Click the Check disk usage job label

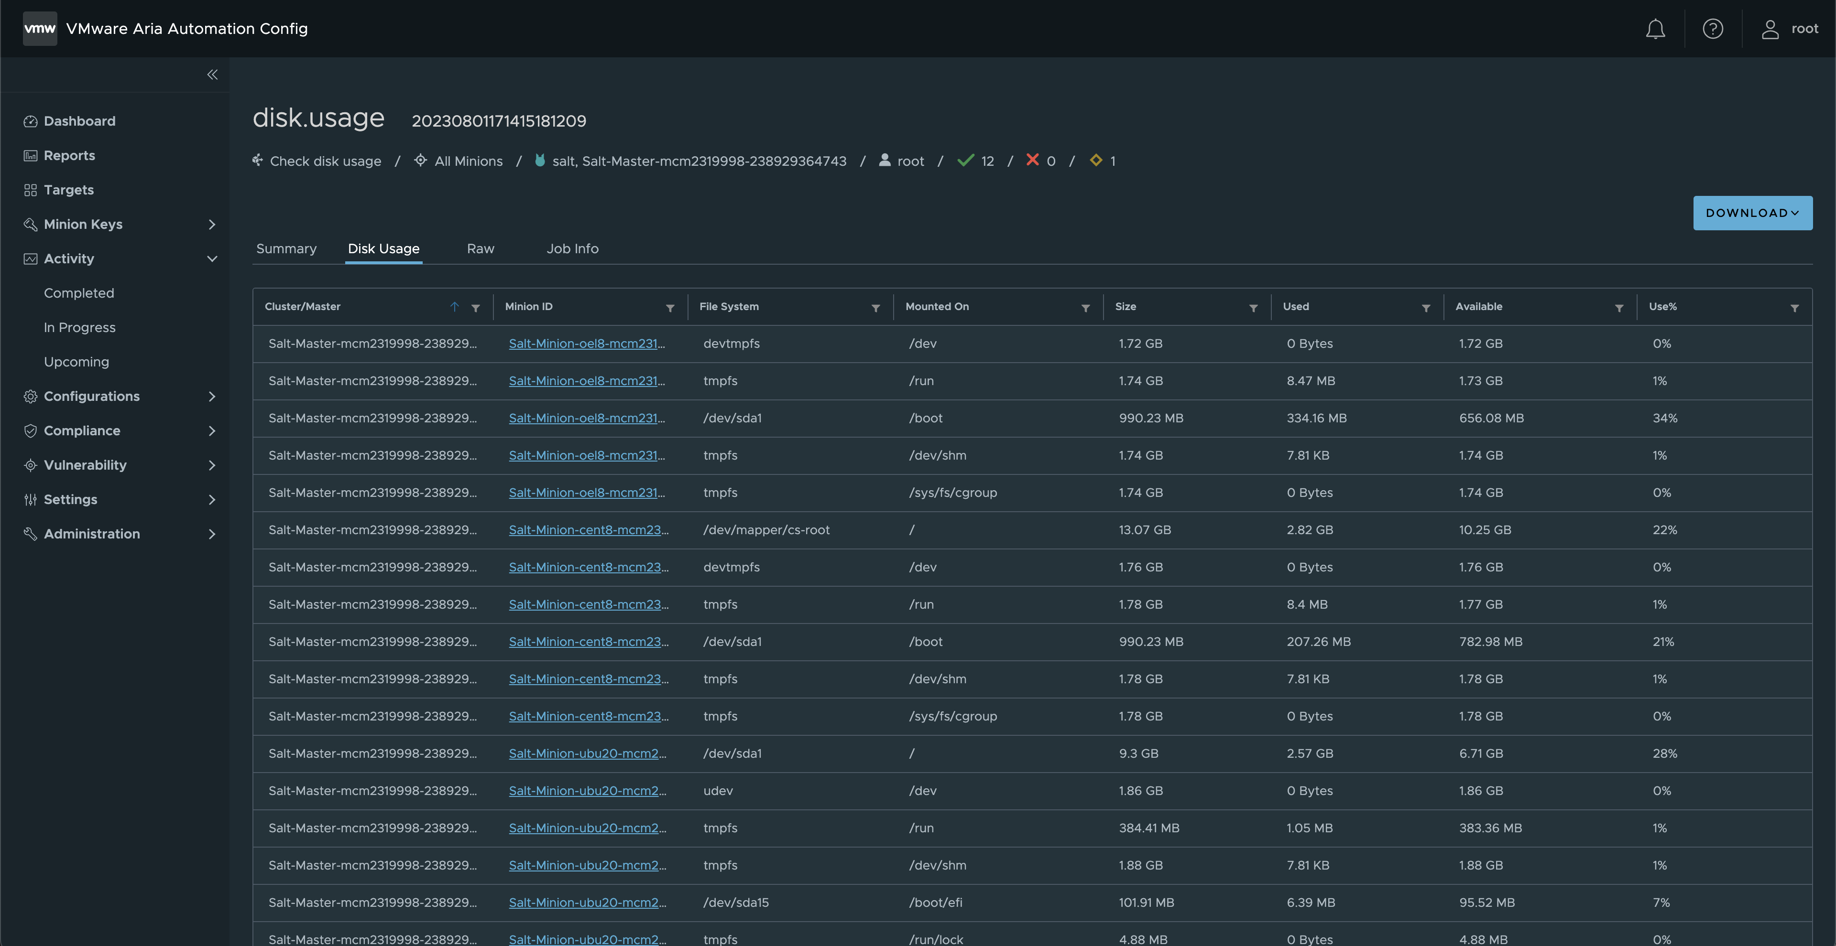click(x=325, y=161)
